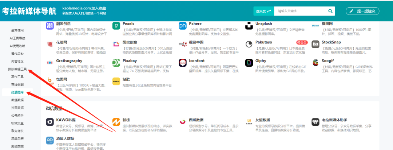Open the Soogif G icon
This screenshot has height=150, width=393.
point(315,63)
